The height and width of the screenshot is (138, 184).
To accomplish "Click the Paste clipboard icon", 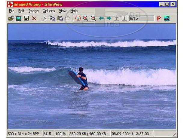I will click(60, 18).
